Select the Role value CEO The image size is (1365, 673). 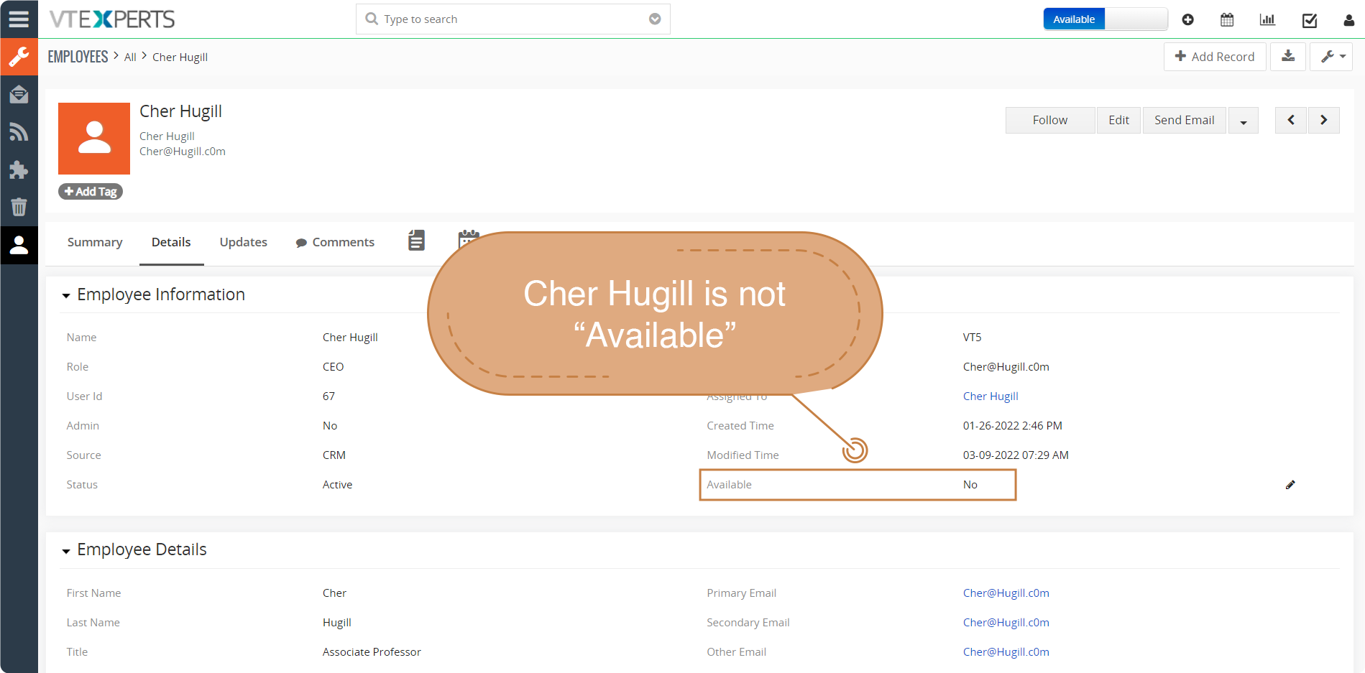click(334, 367)
